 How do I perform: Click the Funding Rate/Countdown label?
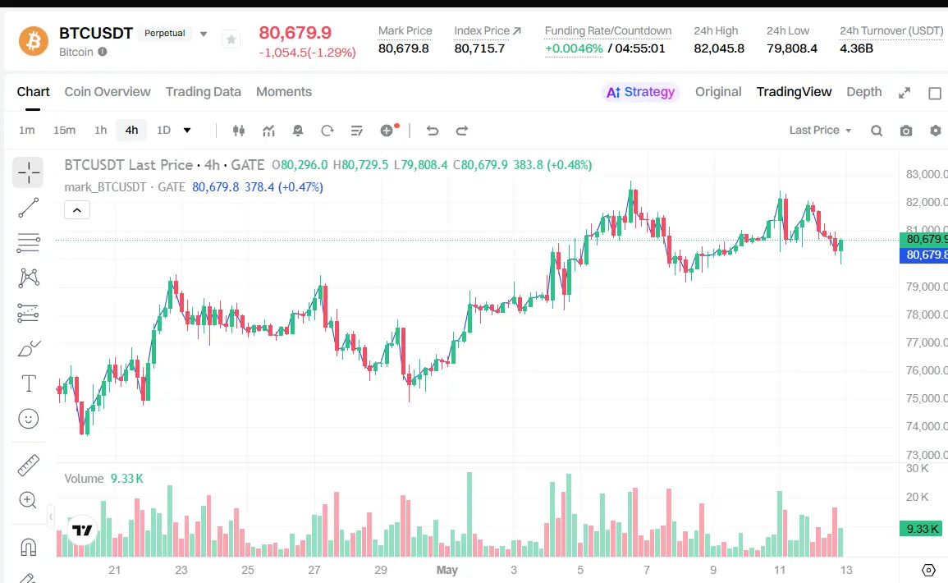point(607,31)
